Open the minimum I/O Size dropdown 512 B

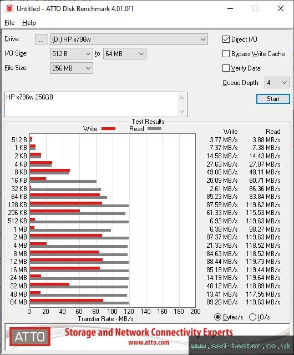click(72, 54)
